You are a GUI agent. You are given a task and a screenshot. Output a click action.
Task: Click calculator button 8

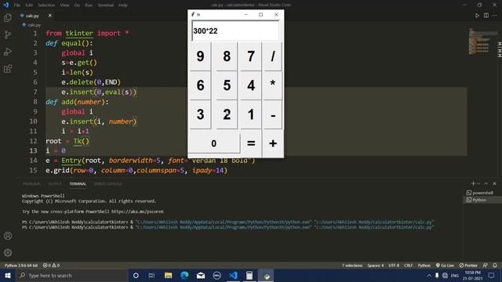tap(227, 56)
